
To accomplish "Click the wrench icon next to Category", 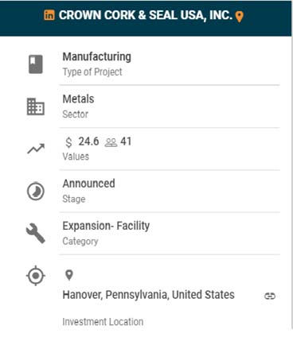I will coord(36,234).
